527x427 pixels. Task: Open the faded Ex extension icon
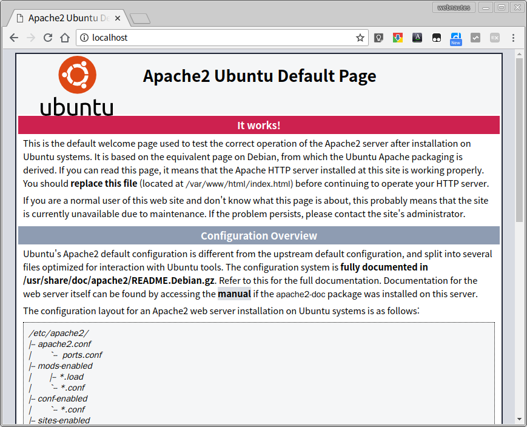(x=495, y=38)
